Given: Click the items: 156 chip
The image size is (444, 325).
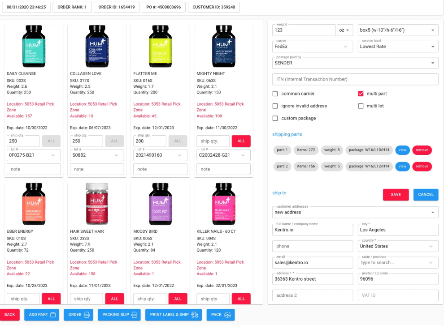Looking at the screenshot, I should pos(306,167).
